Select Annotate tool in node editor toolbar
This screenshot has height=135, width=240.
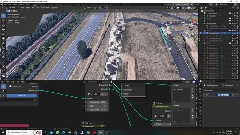3,91
